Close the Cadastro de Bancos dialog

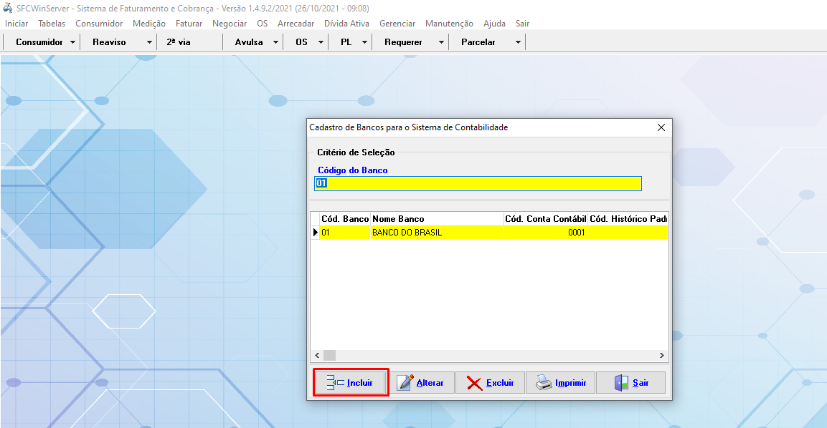661,127
